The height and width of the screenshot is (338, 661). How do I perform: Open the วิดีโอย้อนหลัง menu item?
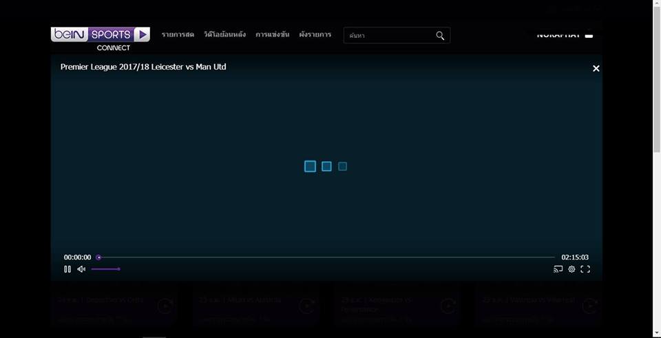pyautogui.click(x=224, y=34)
